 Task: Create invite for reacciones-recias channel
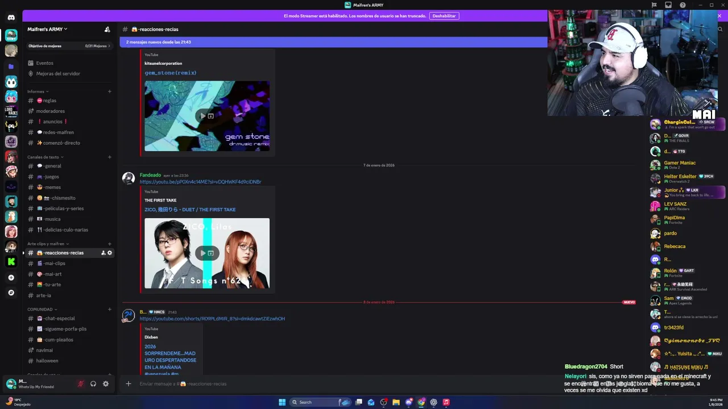tap(103, 253)
